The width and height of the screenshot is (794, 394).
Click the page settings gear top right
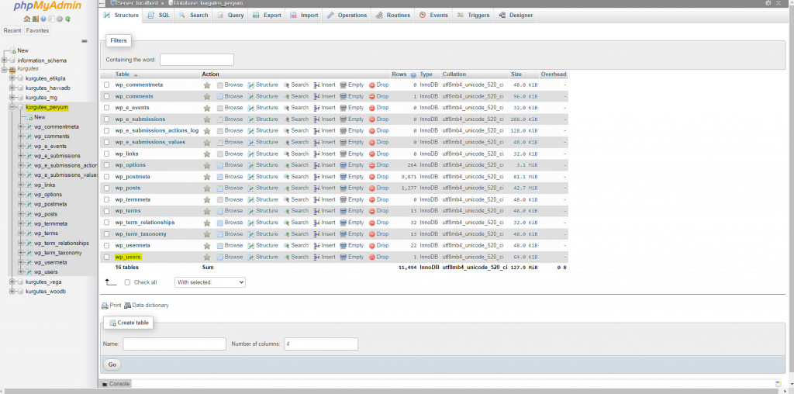click(x=768, y=3)
